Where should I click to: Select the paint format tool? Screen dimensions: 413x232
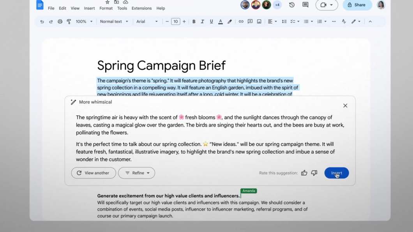point(69,21)
